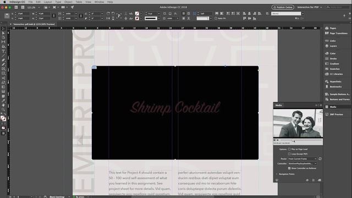This screenshot has height=198, width=352.
Task: Click the rotate 90° clockwise icon
Action: 108,13
